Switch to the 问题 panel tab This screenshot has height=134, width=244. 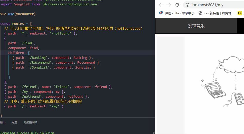[14, 122]
